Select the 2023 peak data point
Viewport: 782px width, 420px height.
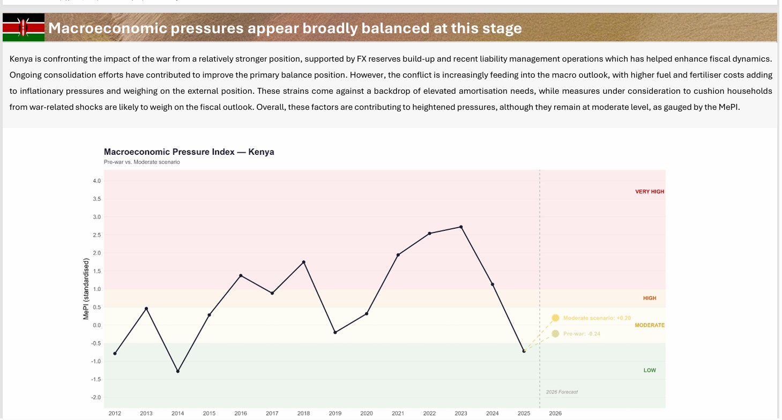(461, 227)
